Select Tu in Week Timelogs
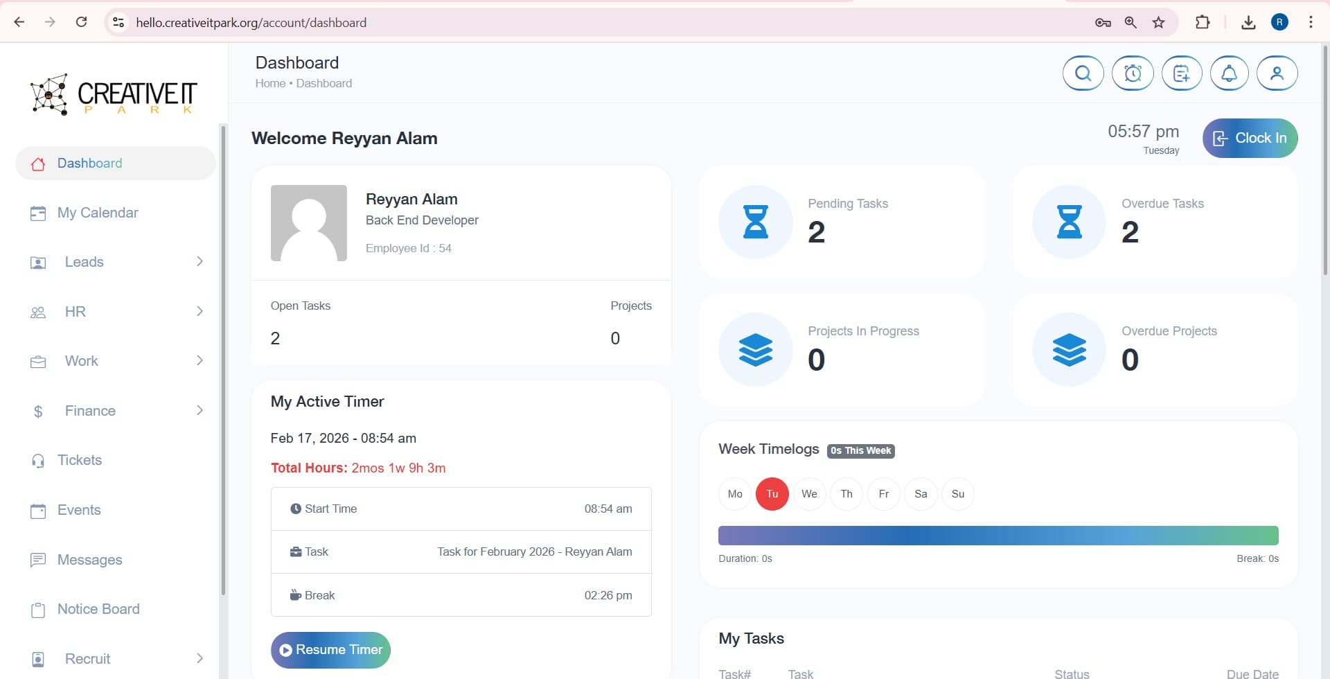The image size is (1330, 679). pos(772,494)
